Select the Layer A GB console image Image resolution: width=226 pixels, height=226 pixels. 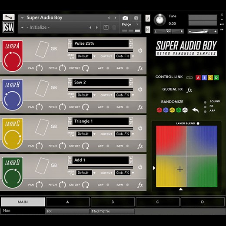coord(42,49)
